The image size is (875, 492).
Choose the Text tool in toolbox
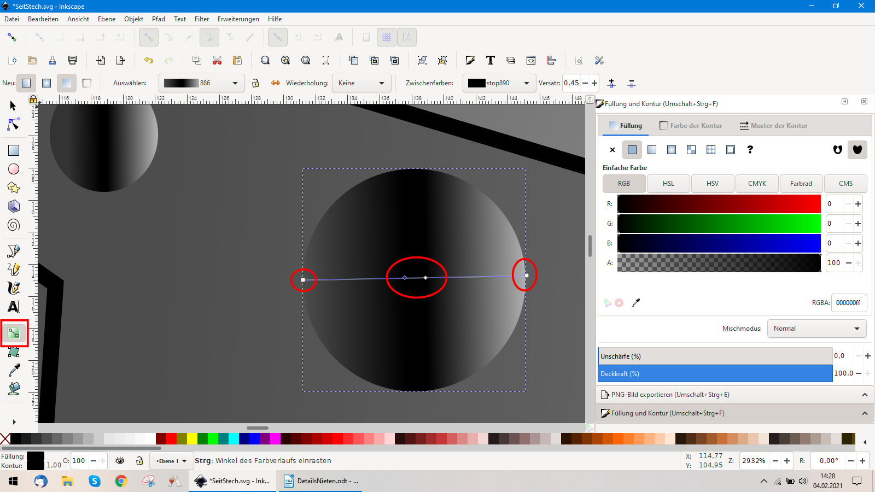coord(14,307)
